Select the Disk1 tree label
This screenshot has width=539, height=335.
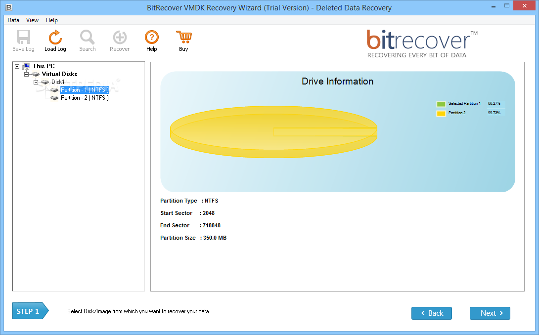[58, 82]
